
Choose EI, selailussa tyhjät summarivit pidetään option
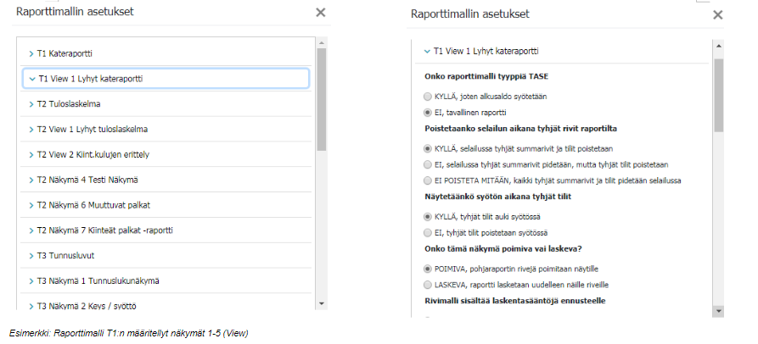(427, 164)
